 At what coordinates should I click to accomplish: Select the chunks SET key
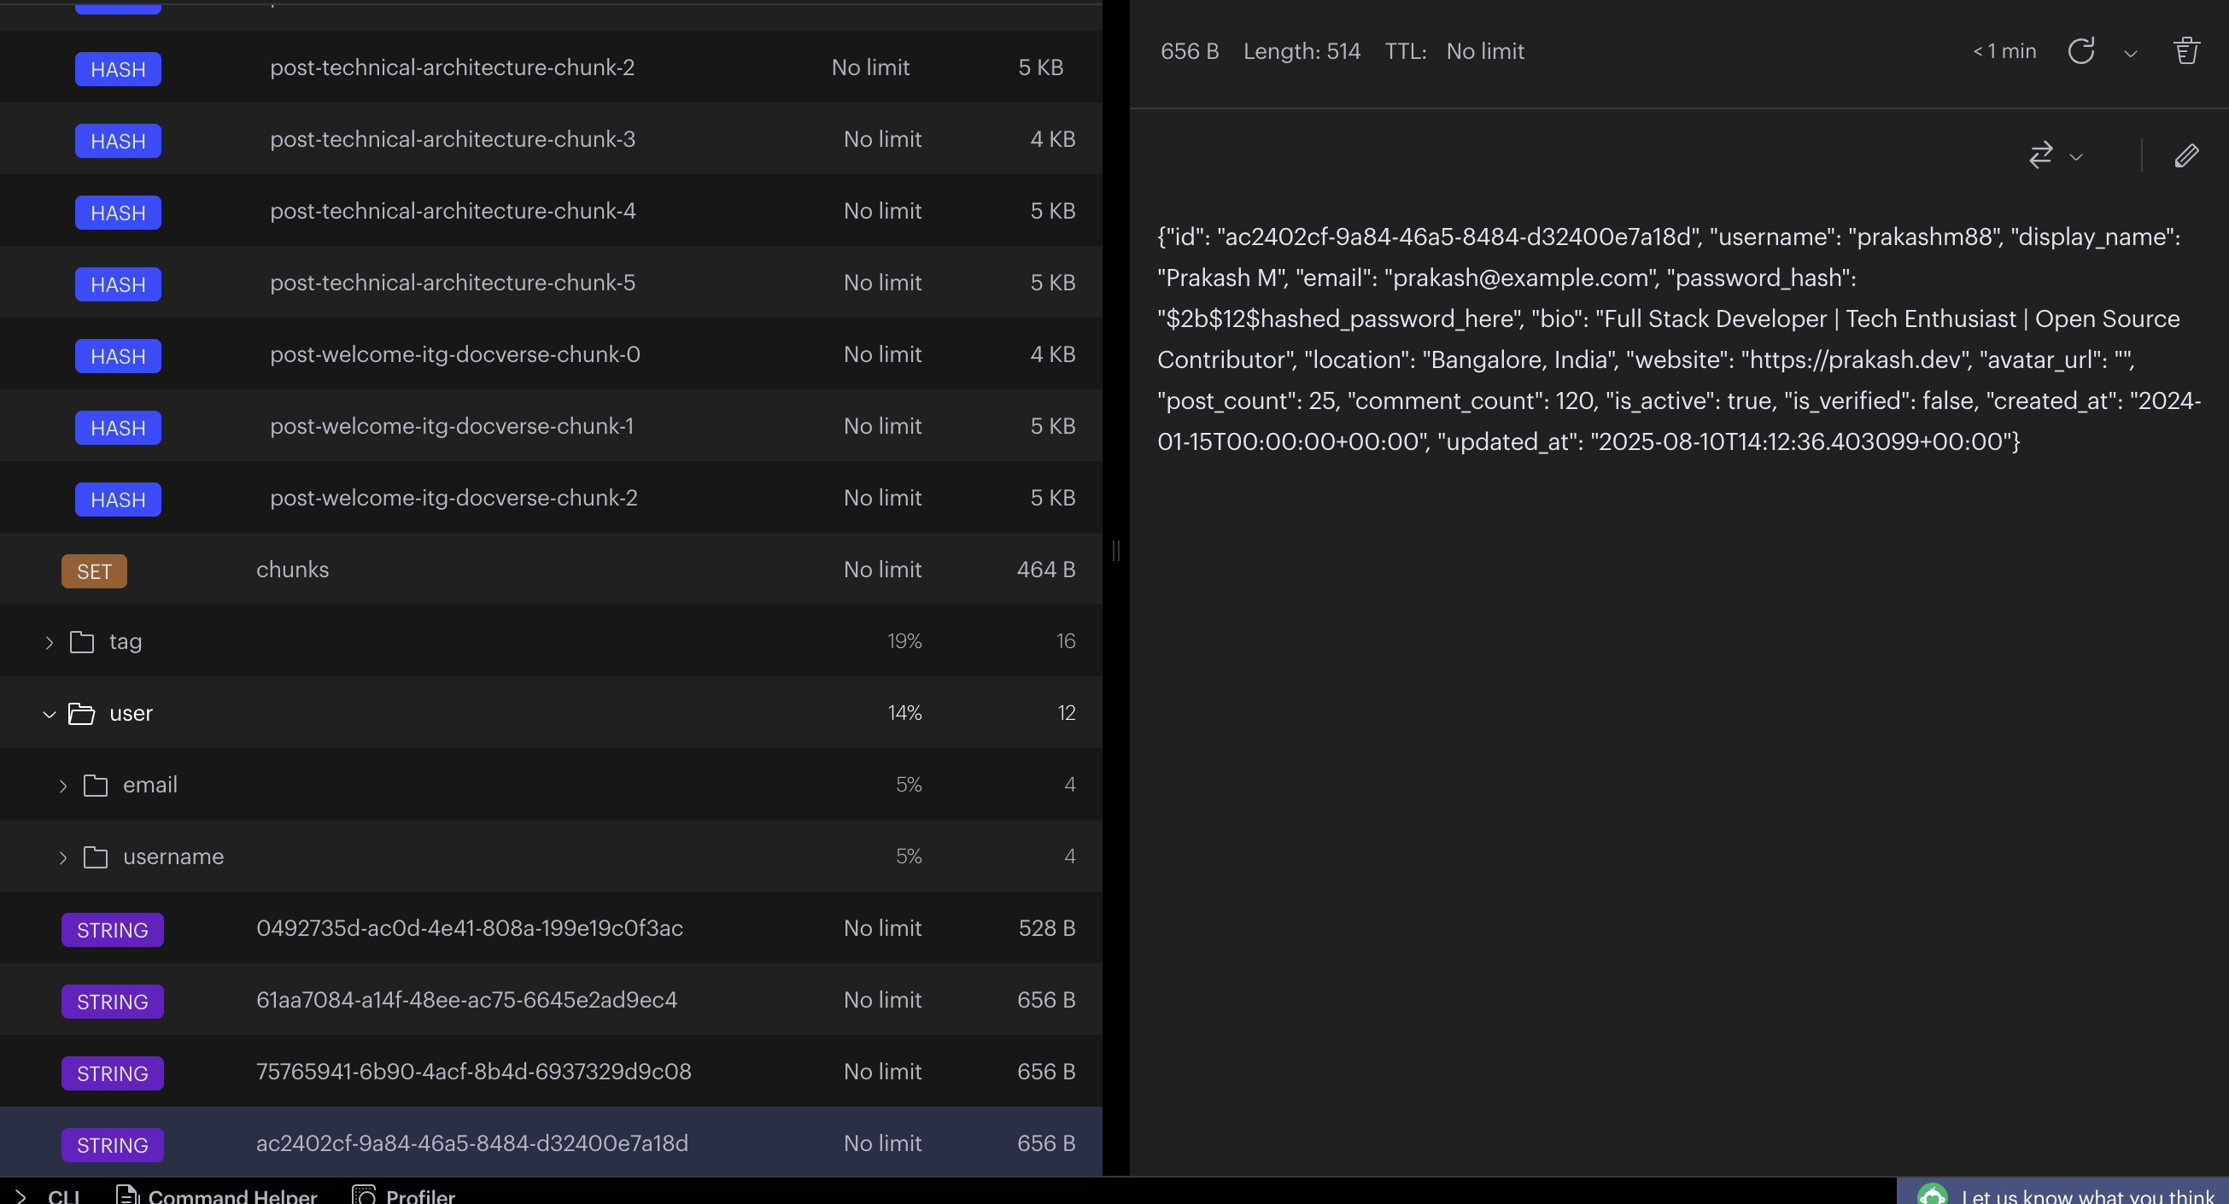[x=292, y=570]
